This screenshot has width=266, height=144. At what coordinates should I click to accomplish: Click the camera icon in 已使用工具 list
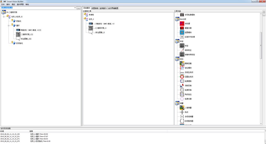click(91, 24)
